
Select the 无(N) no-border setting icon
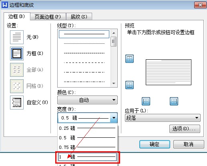[x=17, y=37]
